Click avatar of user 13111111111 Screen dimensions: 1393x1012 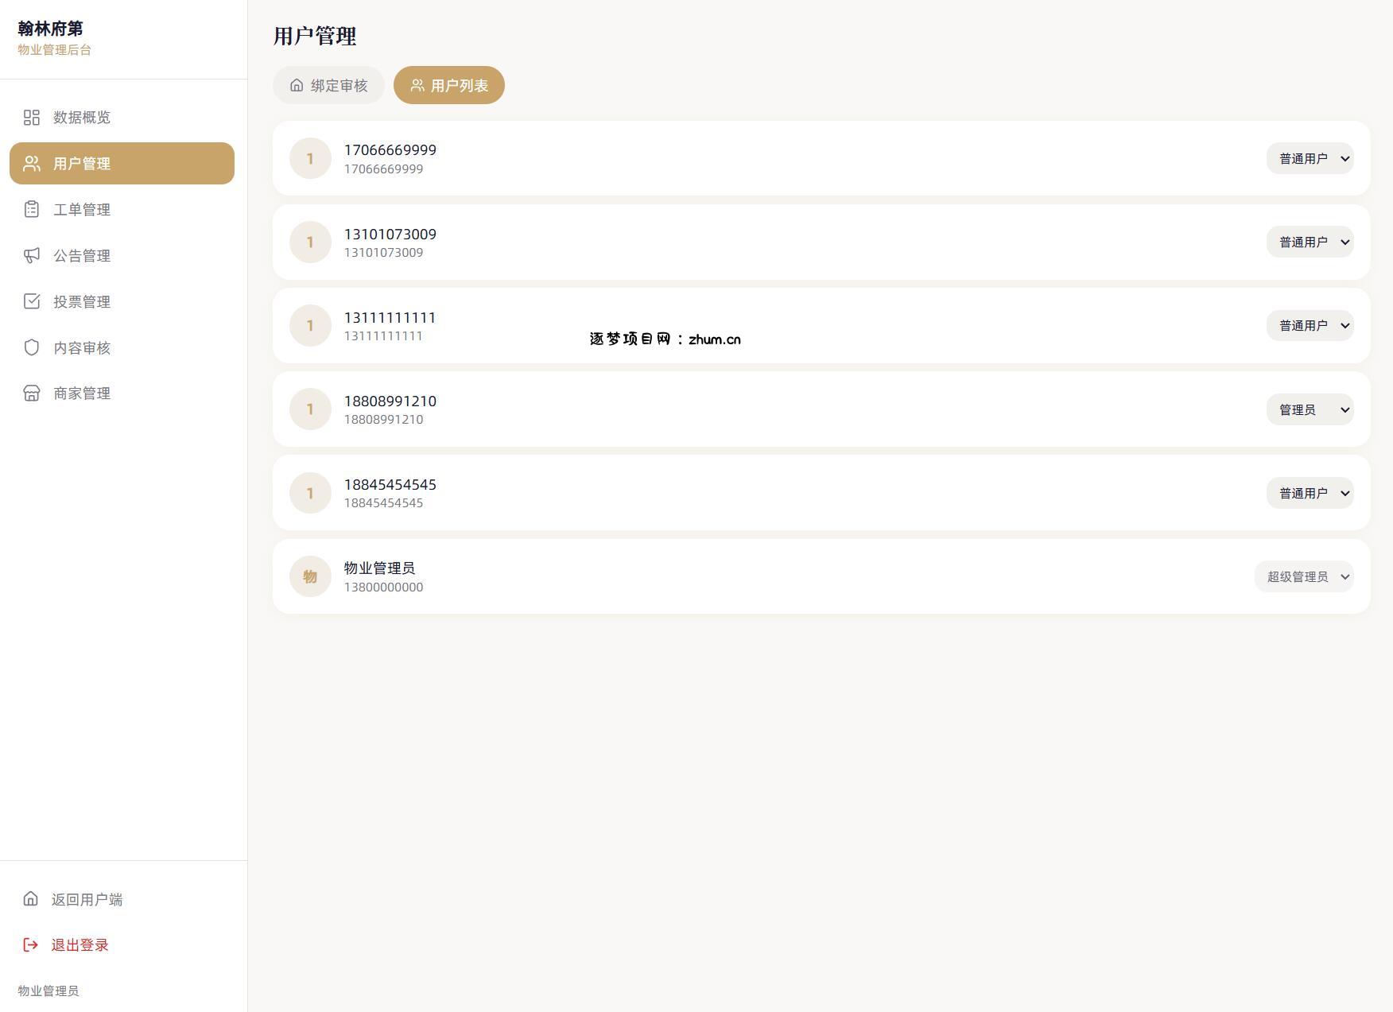(x=310, y=326)
